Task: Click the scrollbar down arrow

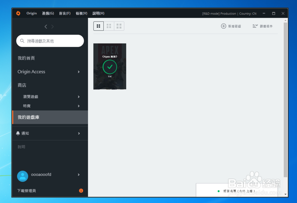Action: 285,194
